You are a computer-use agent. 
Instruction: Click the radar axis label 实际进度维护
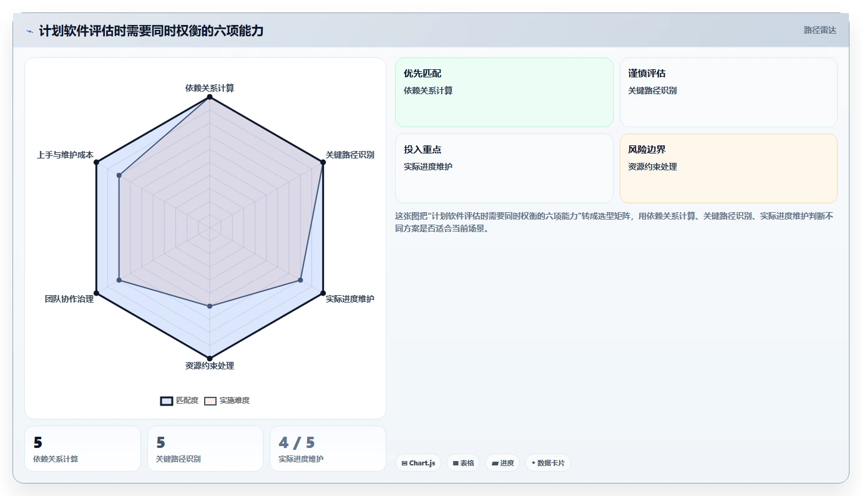tap(350, 299)
